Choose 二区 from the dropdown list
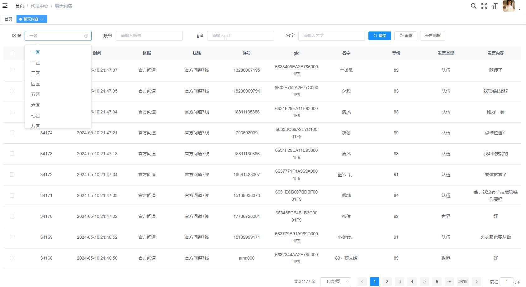Image resolution: width=526 pixels, height=287 pixels. pos(58,63)
